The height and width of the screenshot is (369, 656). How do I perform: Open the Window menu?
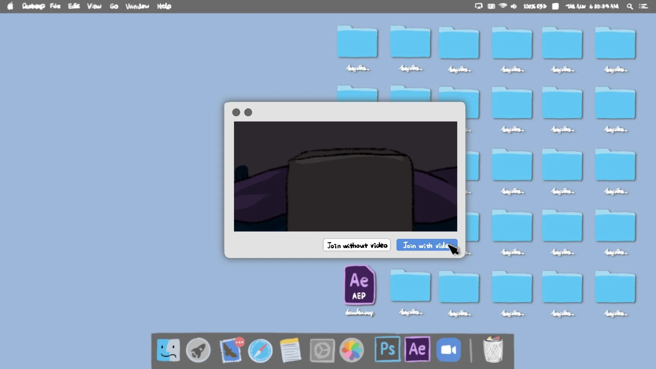[x=137, y=6]
